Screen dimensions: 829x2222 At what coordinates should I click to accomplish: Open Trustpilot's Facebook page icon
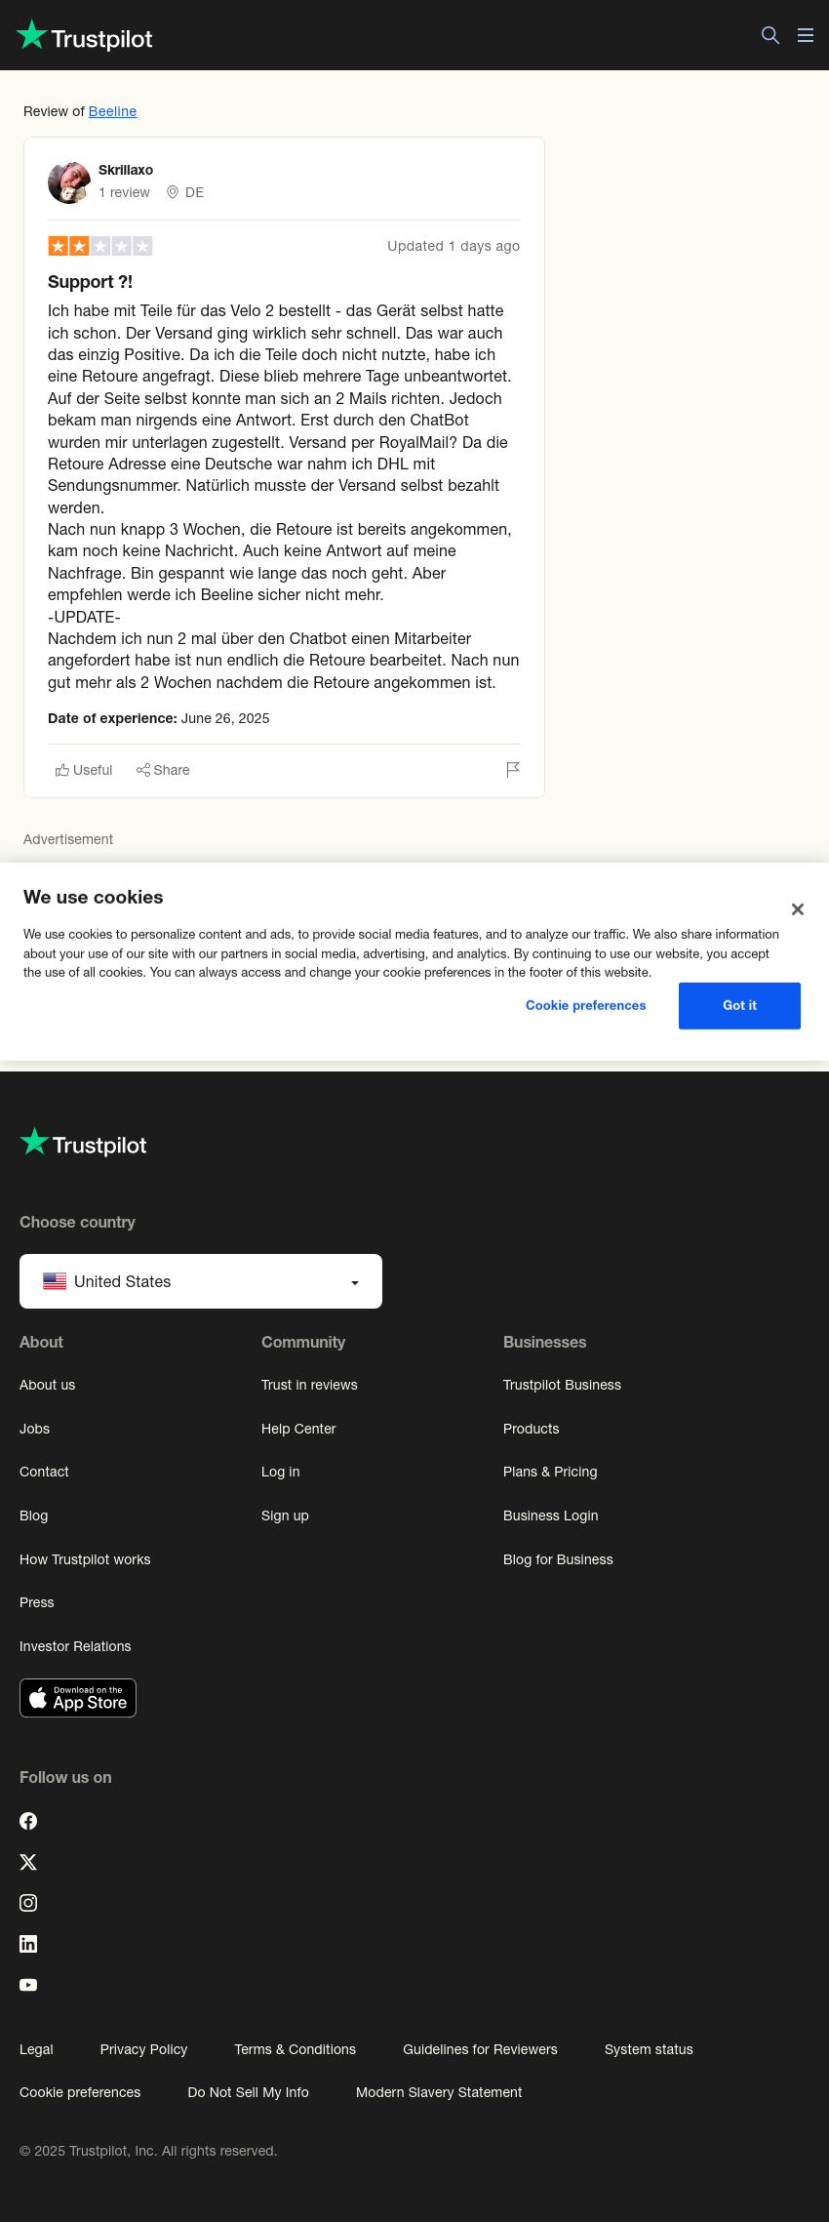click(28, 1821)
